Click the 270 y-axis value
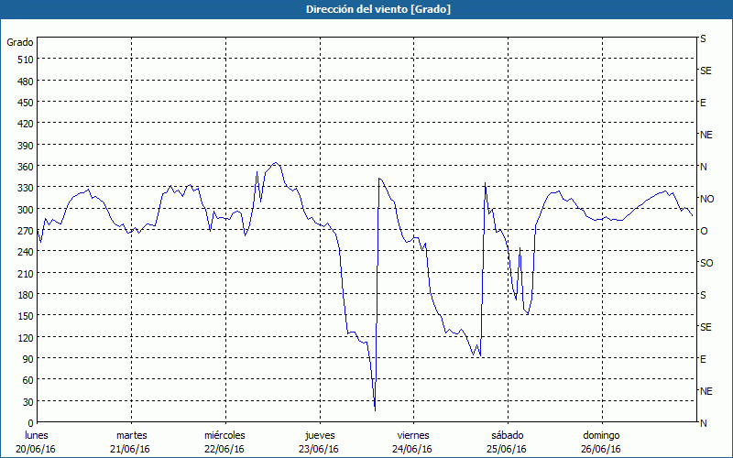This screenshot has height=458, width=733. click(x=26, y=231)
